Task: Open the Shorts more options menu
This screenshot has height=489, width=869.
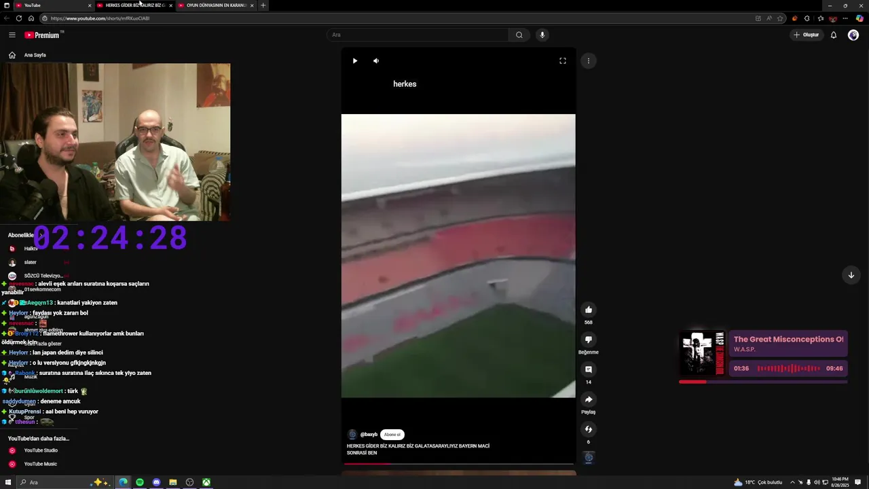Action: [x=589, y=61]
